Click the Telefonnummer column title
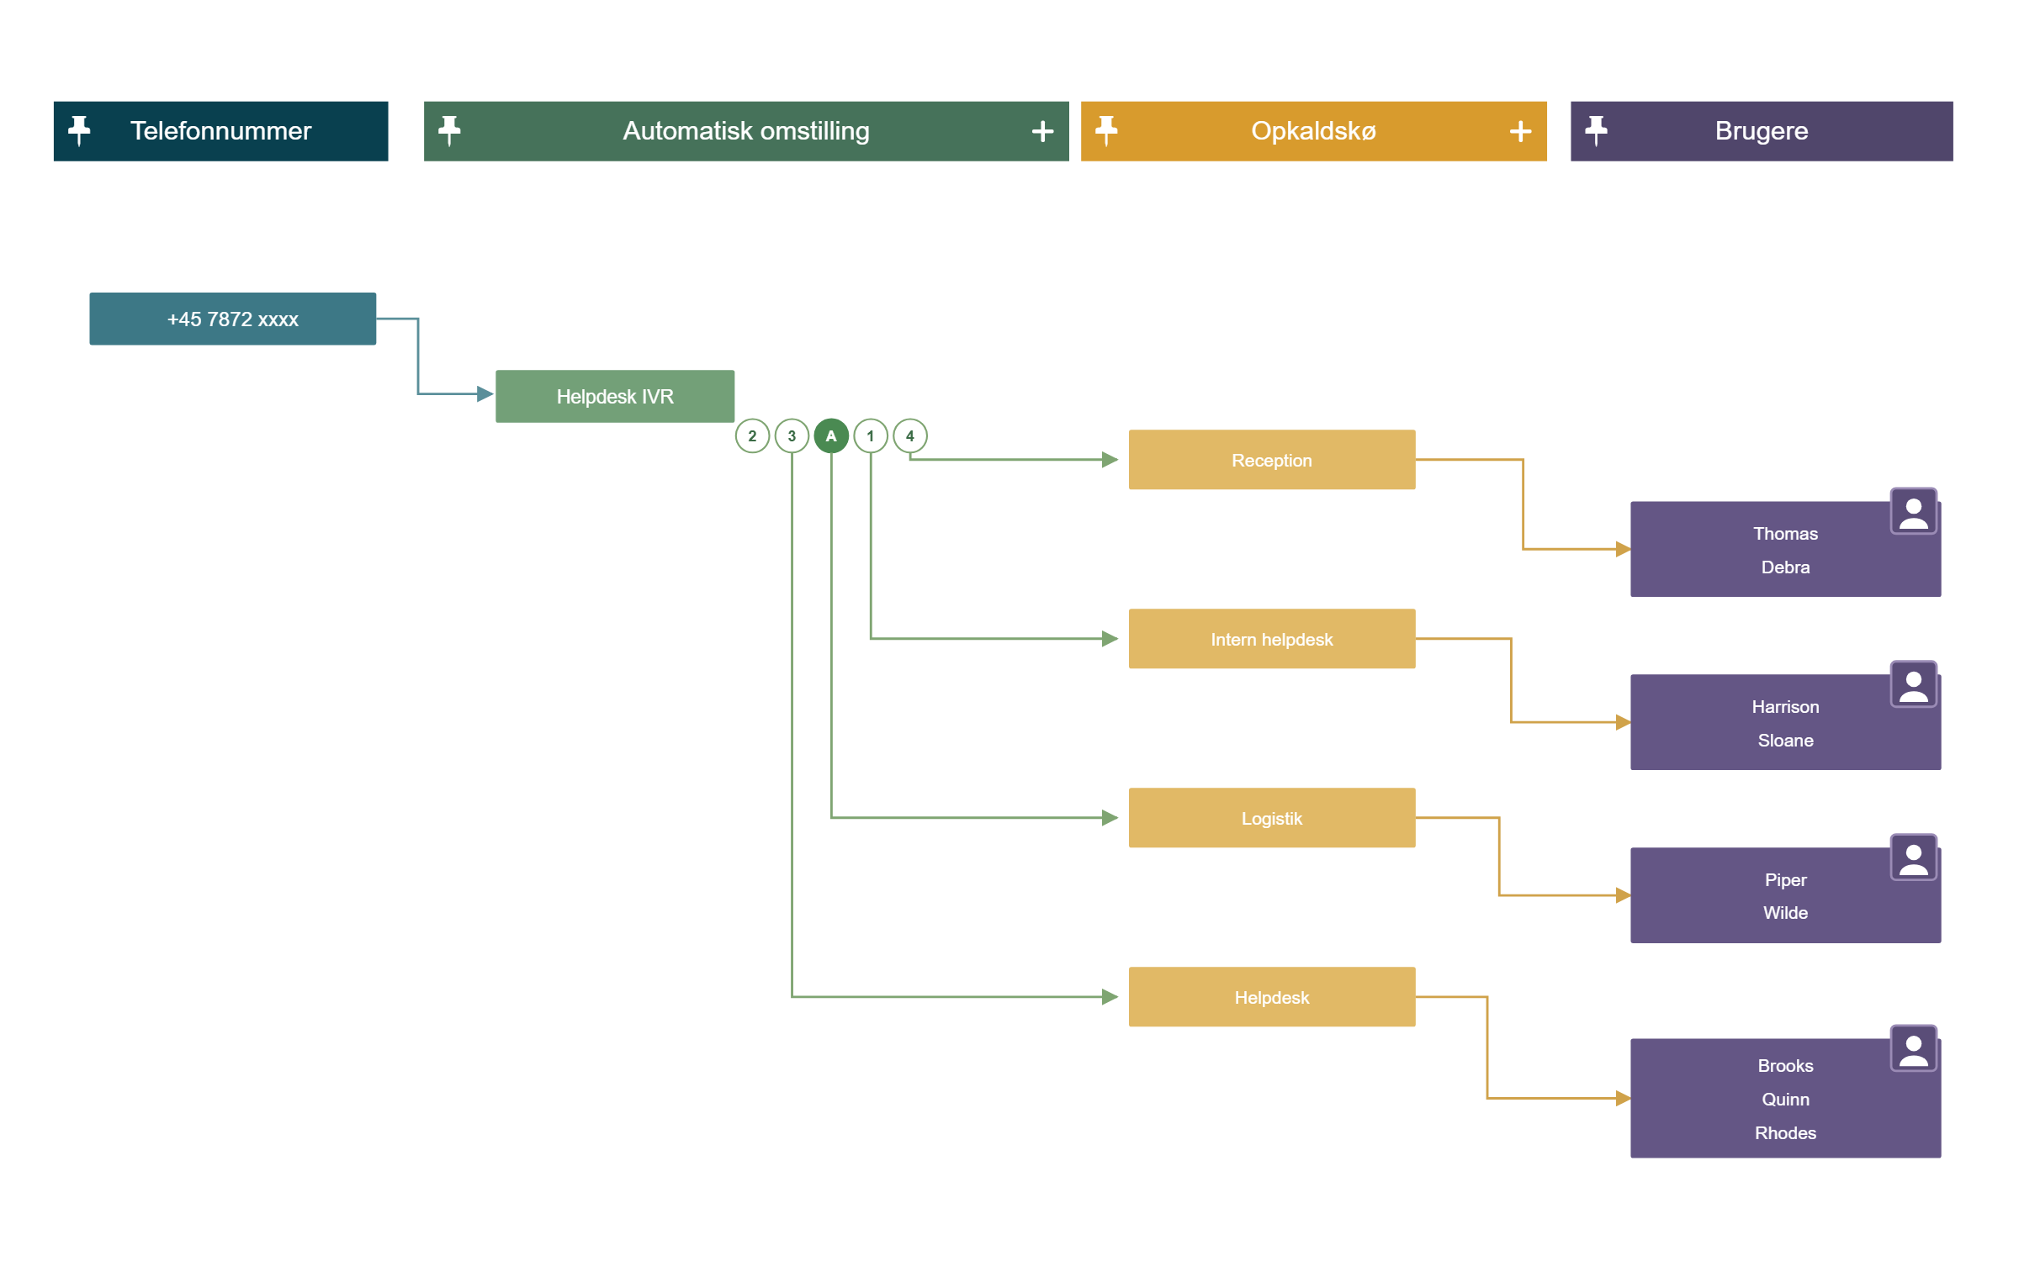 pos(221,131)
